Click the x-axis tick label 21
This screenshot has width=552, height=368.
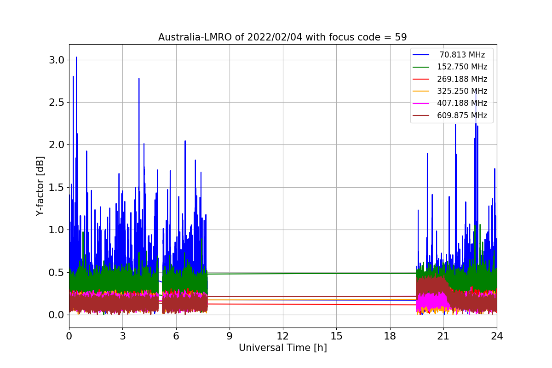tap(443, 336)
